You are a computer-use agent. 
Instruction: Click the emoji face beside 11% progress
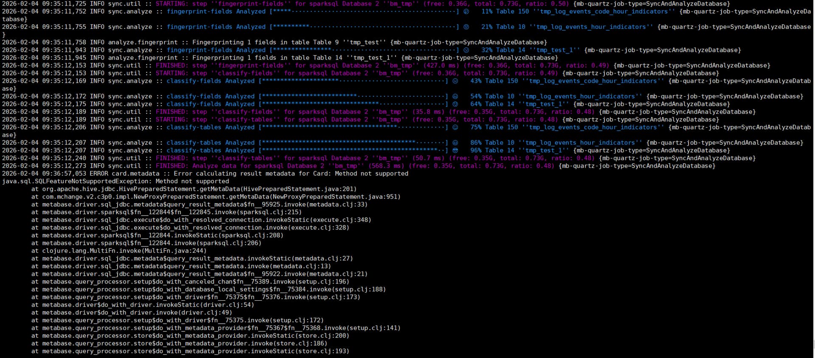(466, 11)
